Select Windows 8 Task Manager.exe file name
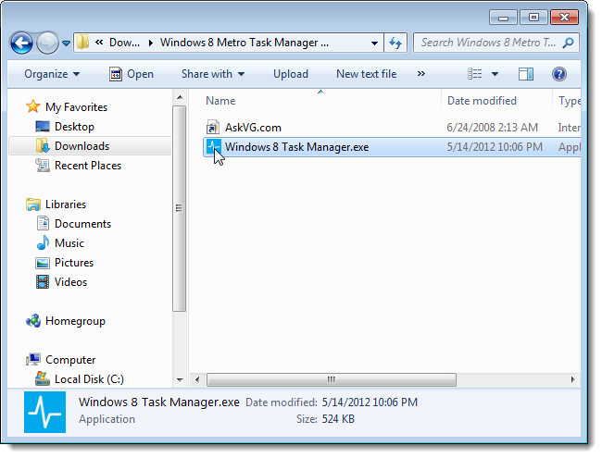This screenshot has width=602, height=458. coord(296,147)
